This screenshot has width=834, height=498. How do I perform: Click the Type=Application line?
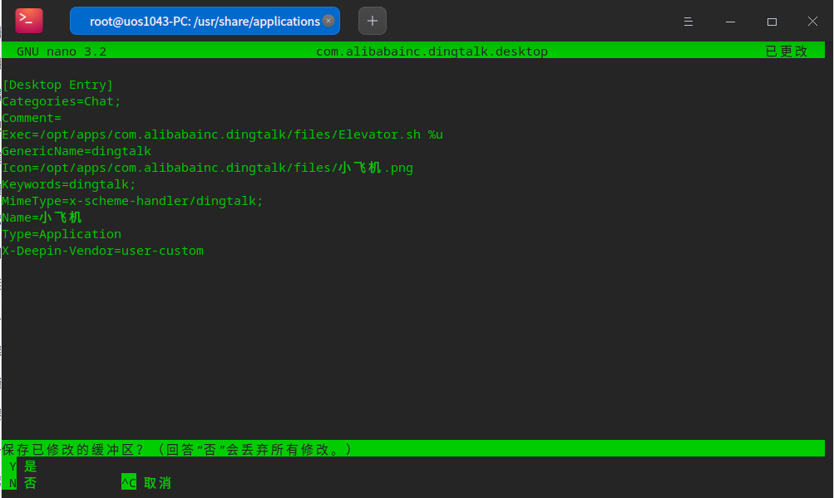pyautogui.click(x=62, y=234)
